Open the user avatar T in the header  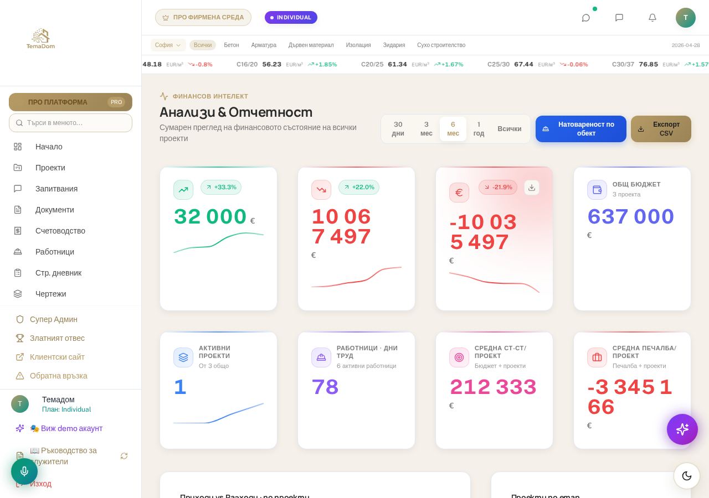[x=686, y=18]
